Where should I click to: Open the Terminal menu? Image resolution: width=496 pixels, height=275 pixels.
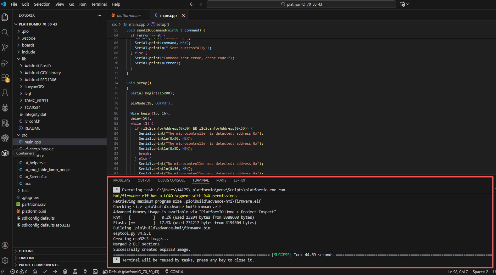point(99,4)
